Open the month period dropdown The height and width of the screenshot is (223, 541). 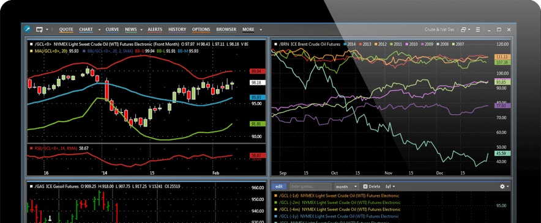tap(347, 186)
